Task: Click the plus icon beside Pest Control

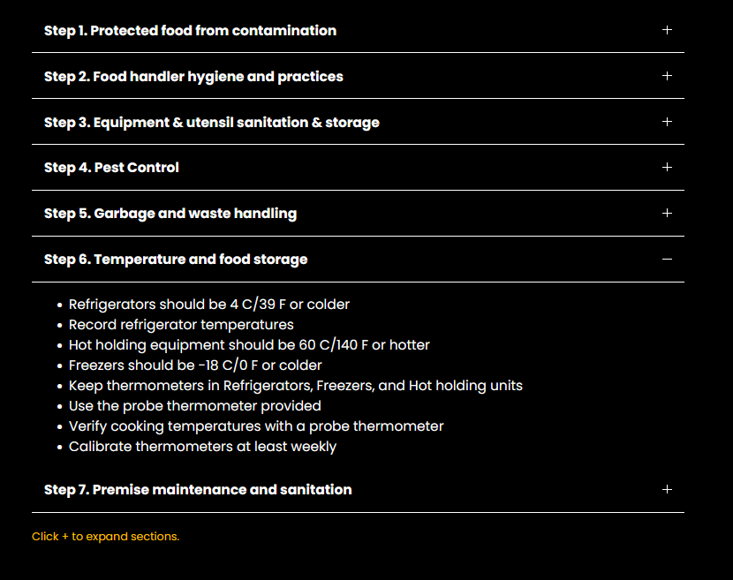Action: (x=667, y=168)
